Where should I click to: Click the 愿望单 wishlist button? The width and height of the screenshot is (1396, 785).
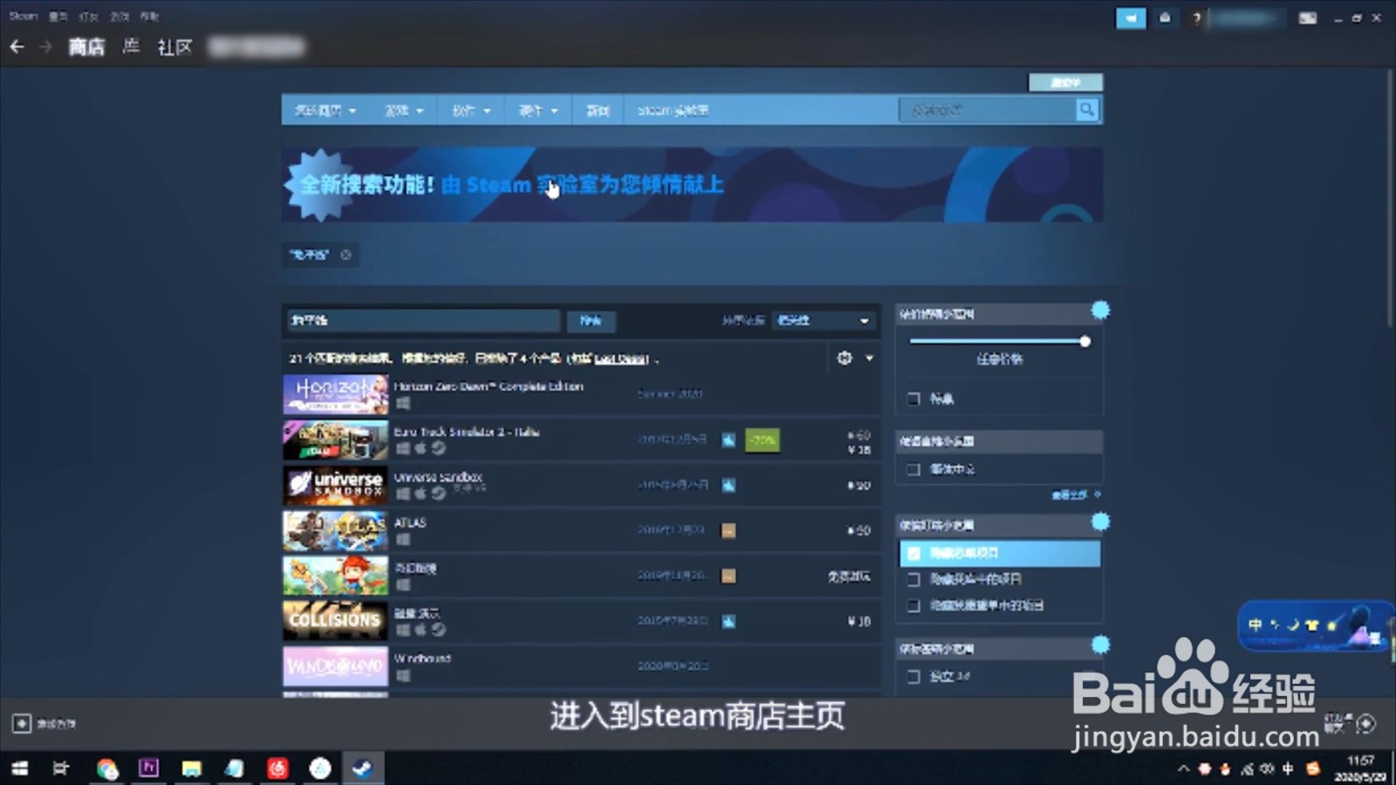(1065, 82)
